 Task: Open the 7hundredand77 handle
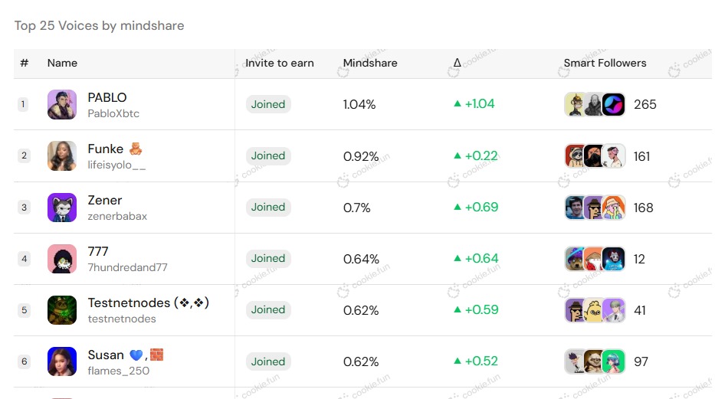tap(128, 267)
